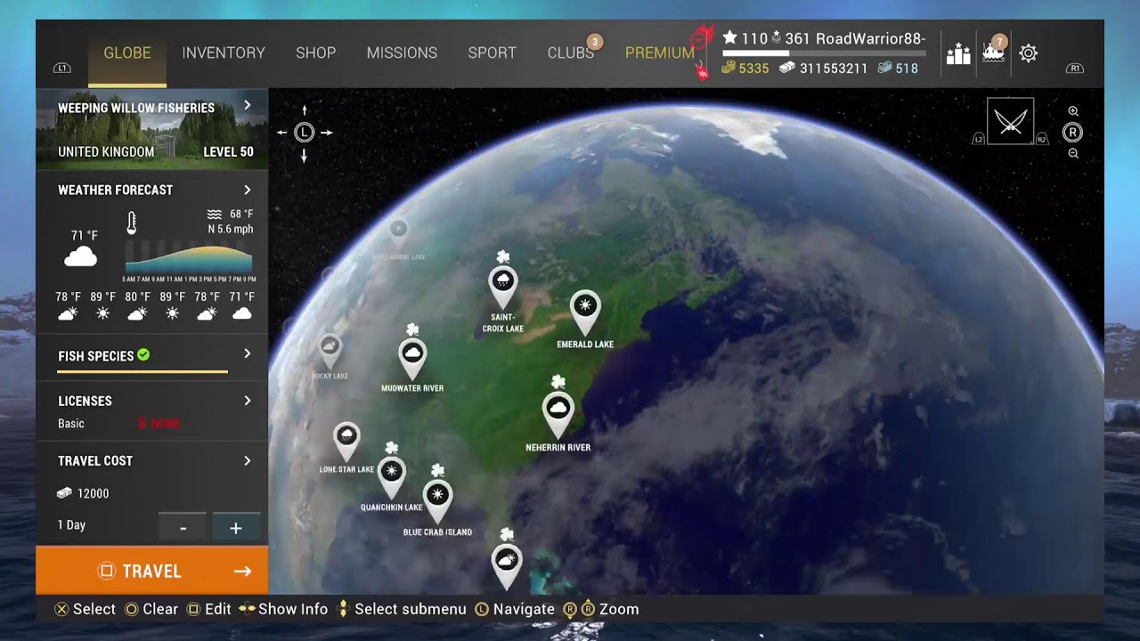This screenshot has width=1140, height=641.
Task: Click the crossed fishing rods icon
Action: pyautogui.click(x=1010, y=121)
